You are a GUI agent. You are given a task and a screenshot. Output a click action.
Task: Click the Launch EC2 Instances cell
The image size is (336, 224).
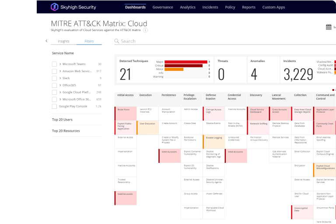147,114
